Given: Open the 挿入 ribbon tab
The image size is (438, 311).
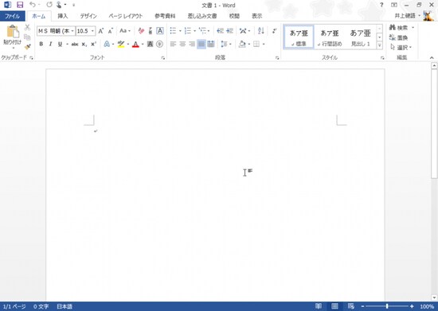Looking at the screenshot, I should pos(63,16).
